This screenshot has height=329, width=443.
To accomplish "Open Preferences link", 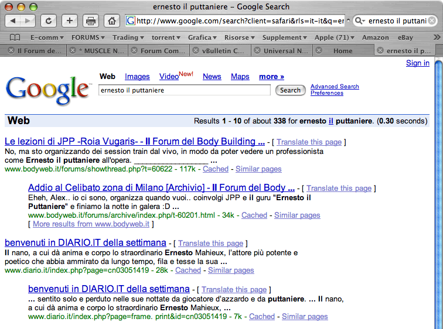I will [327, 93].
